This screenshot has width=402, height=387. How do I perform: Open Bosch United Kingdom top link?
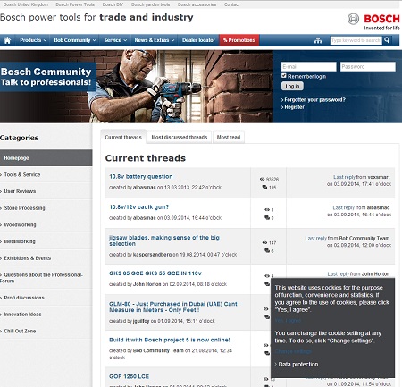pyautogui.click(x=26, y=4)
